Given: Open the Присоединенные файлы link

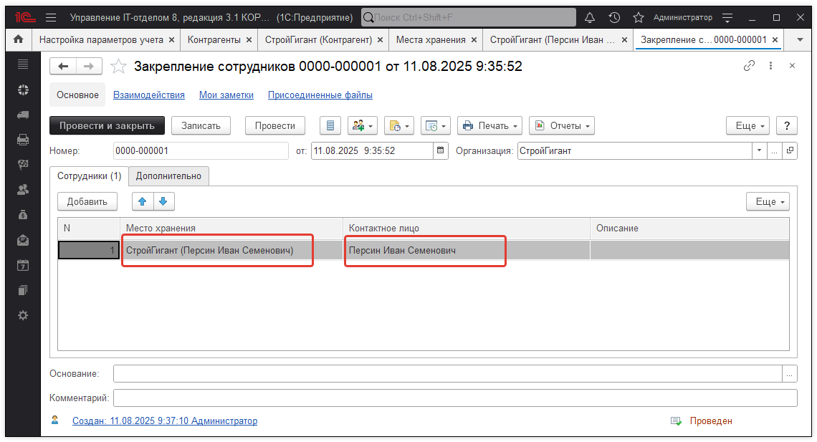Looking at the screenshot, I should 320,95.
